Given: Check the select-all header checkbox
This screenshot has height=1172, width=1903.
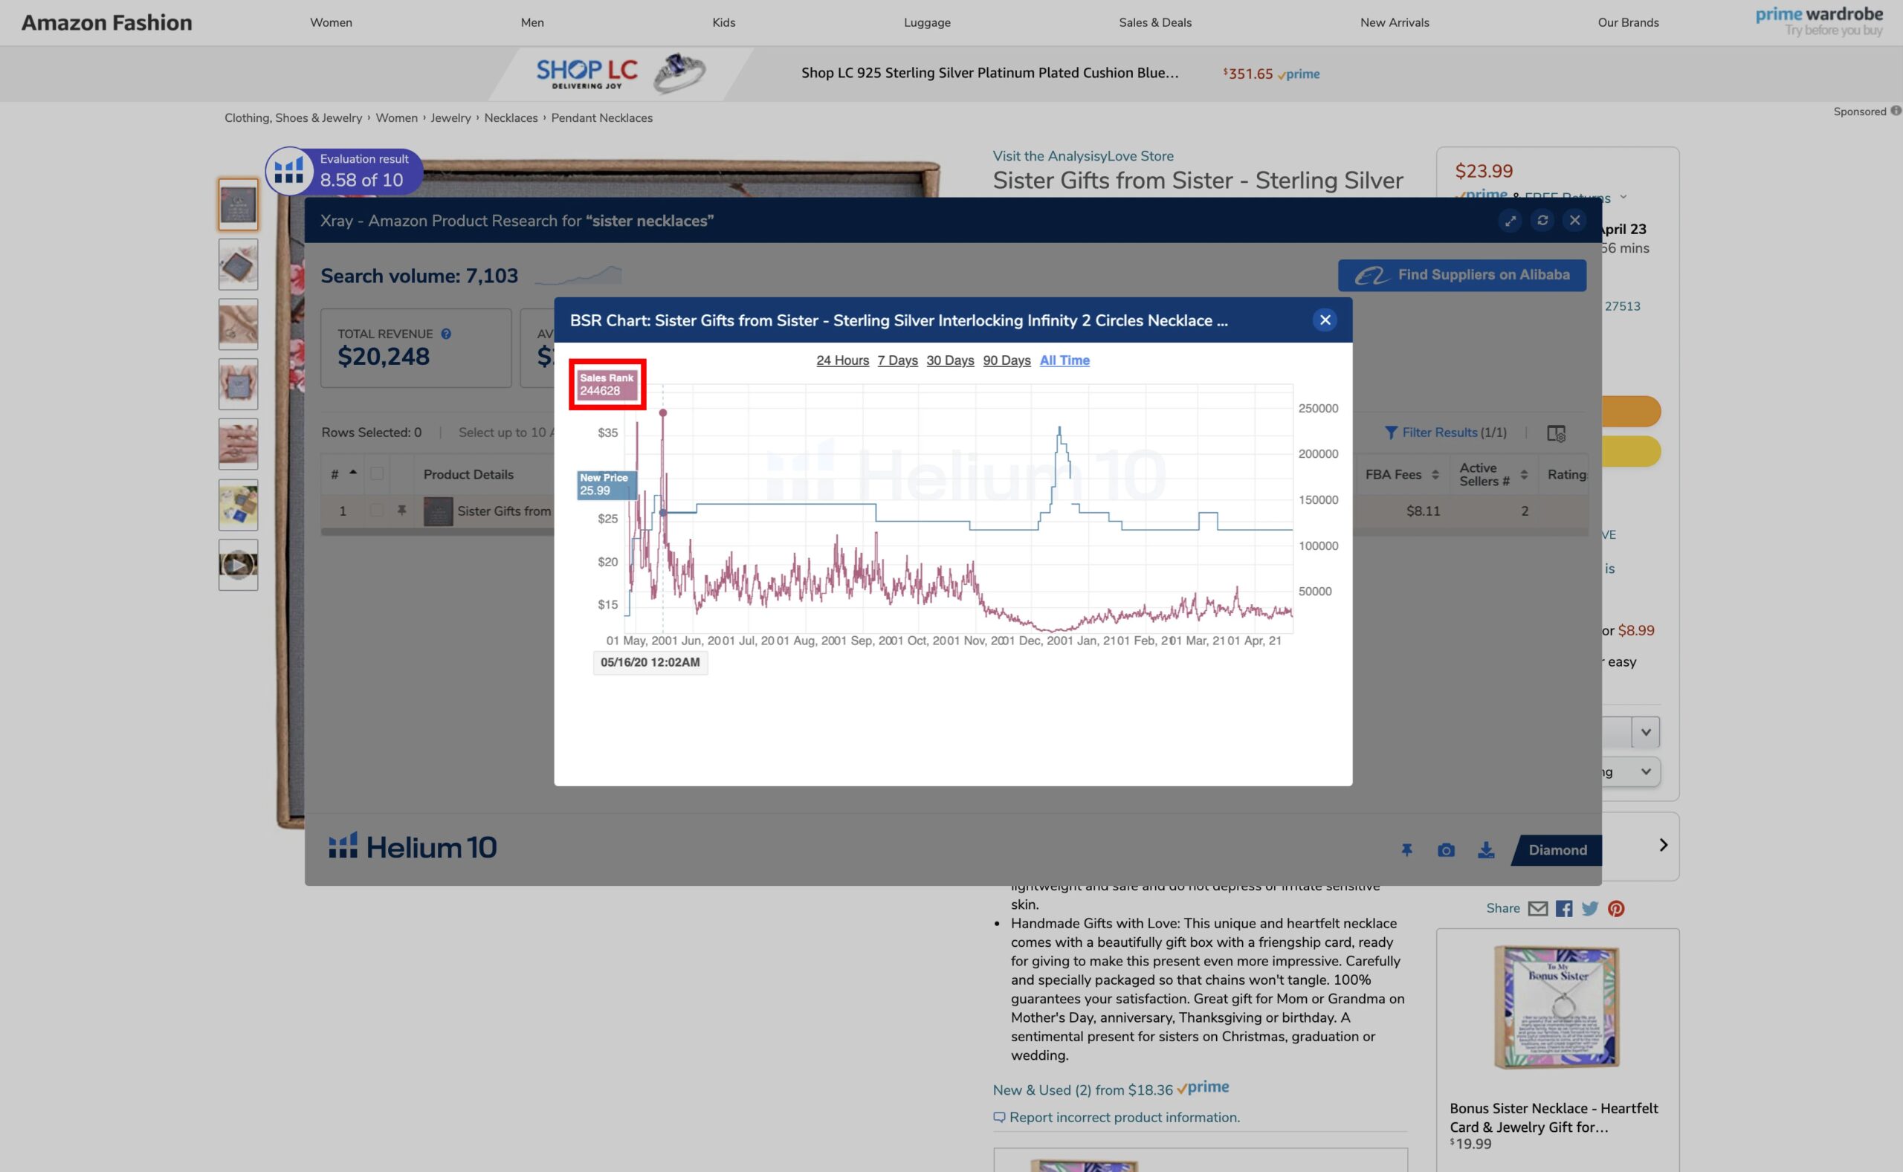Looking at the screenshot, I should 377,474.
